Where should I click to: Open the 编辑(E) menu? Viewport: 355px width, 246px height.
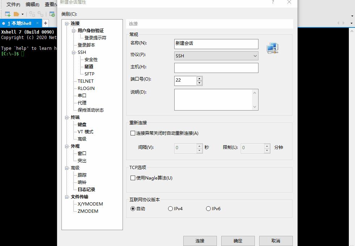[x=33, y=4]
